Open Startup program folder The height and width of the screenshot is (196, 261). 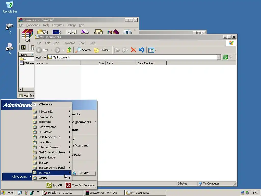(x=52, y=163)
